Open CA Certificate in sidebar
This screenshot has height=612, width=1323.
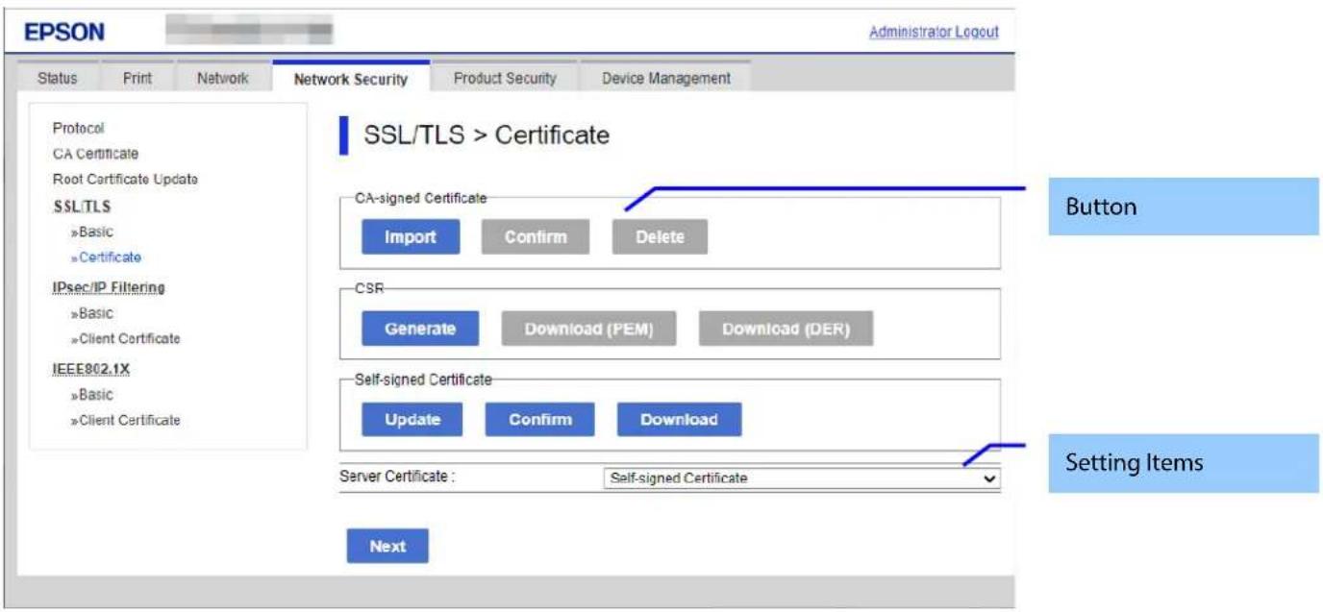point(95,154)
